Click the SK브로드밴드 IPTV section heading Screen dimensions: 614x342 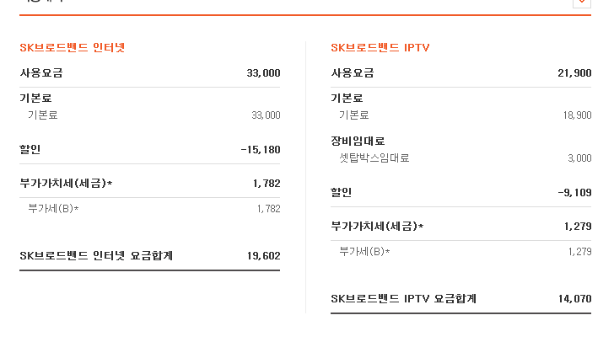coord(380,47)
